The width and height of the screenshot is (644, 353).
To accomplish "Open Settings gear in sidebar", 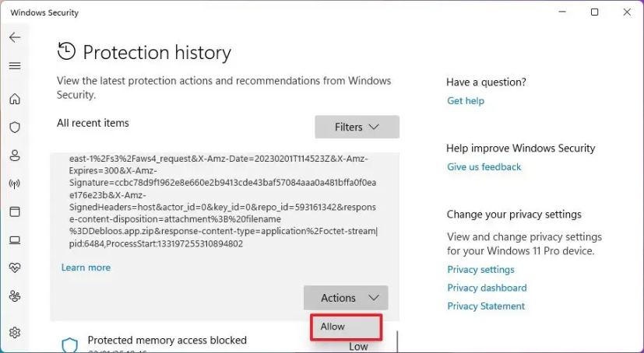I will (x=15, y=332).
